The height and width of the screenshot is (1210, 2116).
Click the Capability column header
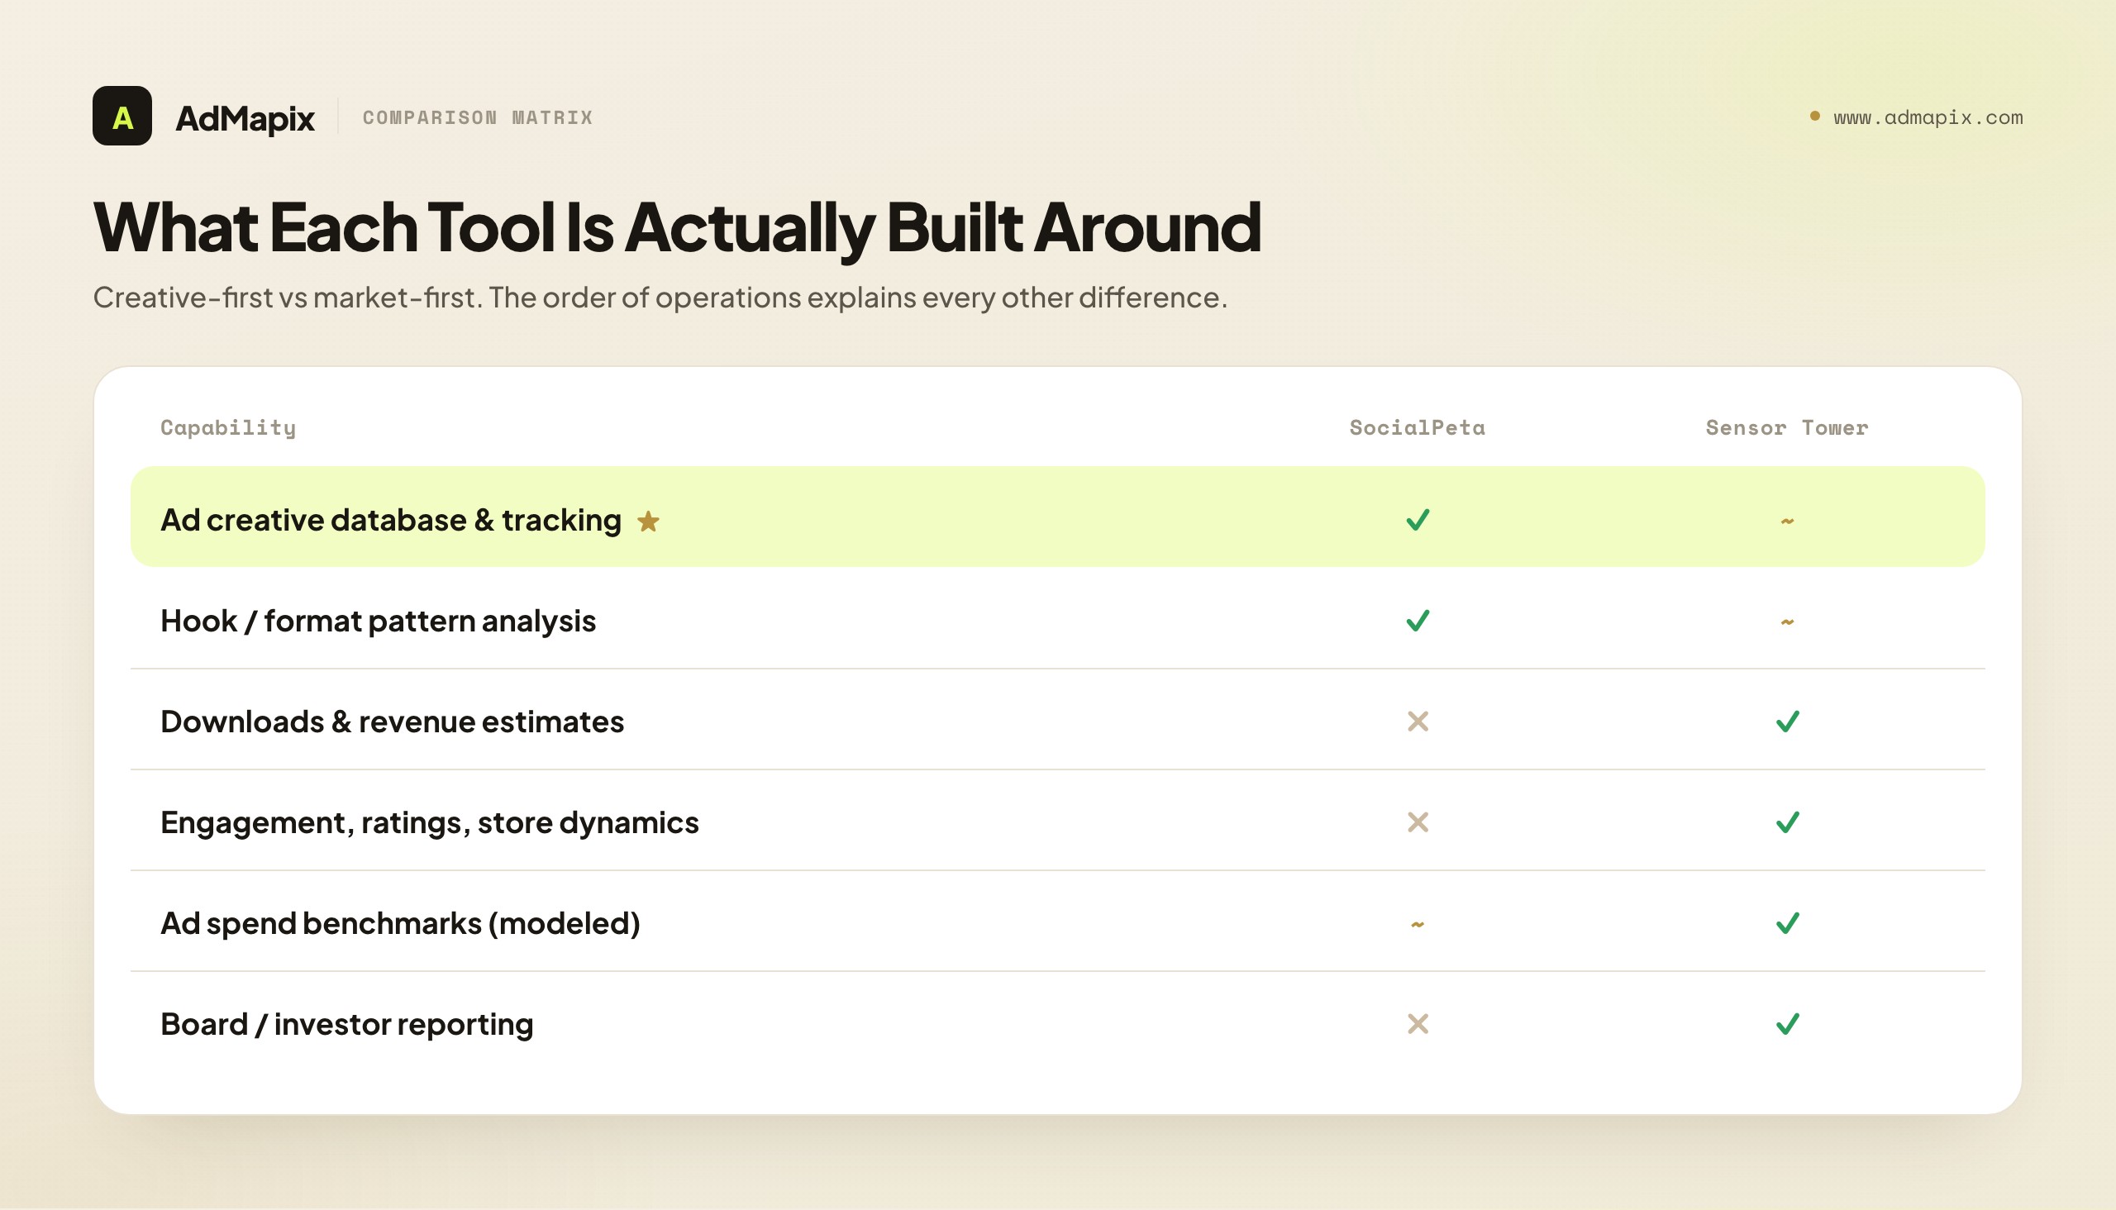(228, 427)
